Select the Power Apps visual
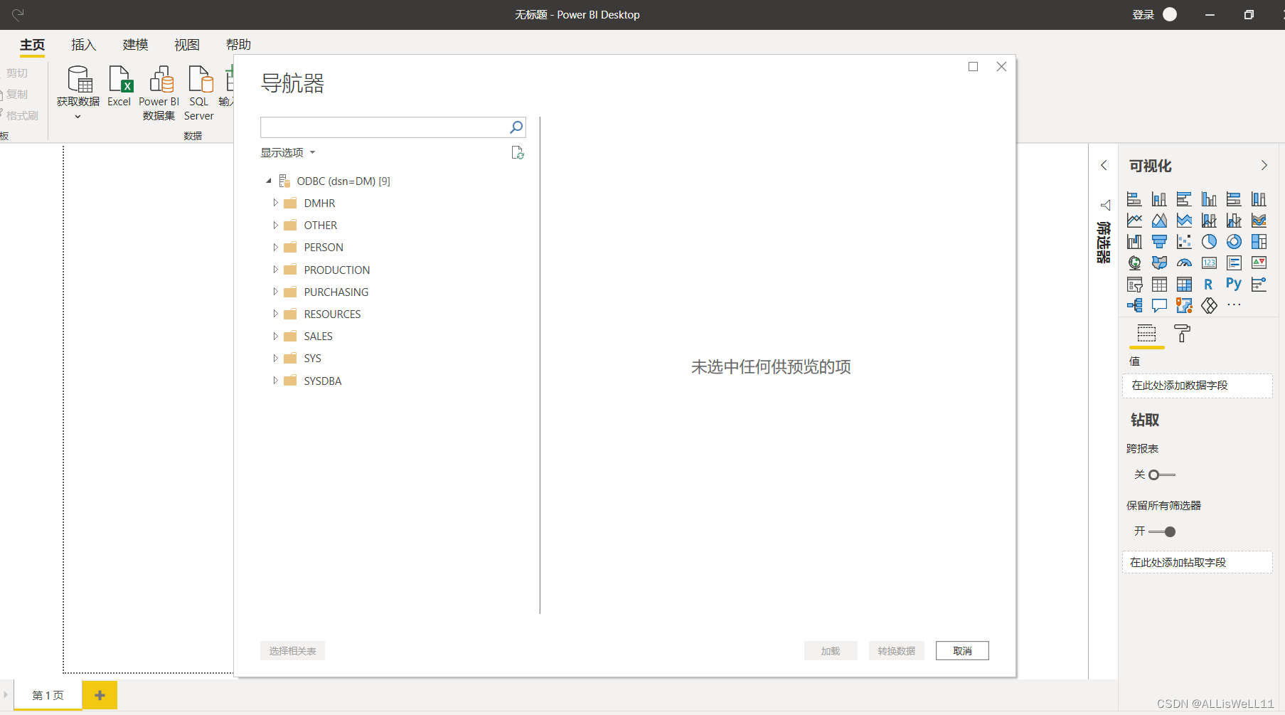Screen dimensions: 1285x715 1209,306
